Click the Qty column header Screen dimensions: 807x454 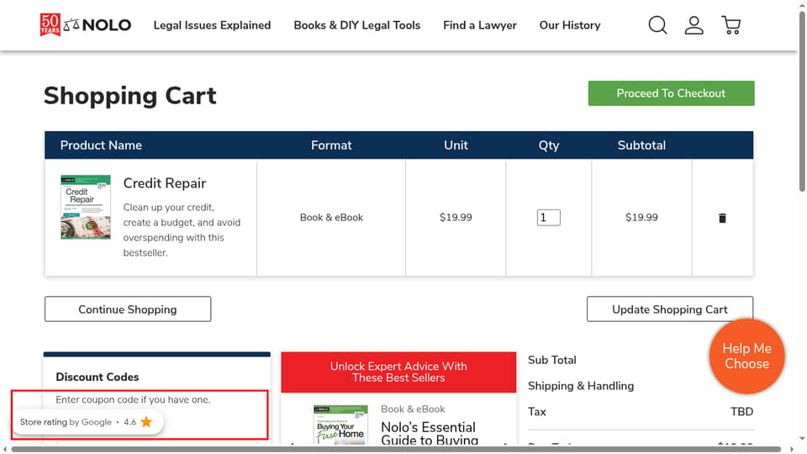[549, 145]
